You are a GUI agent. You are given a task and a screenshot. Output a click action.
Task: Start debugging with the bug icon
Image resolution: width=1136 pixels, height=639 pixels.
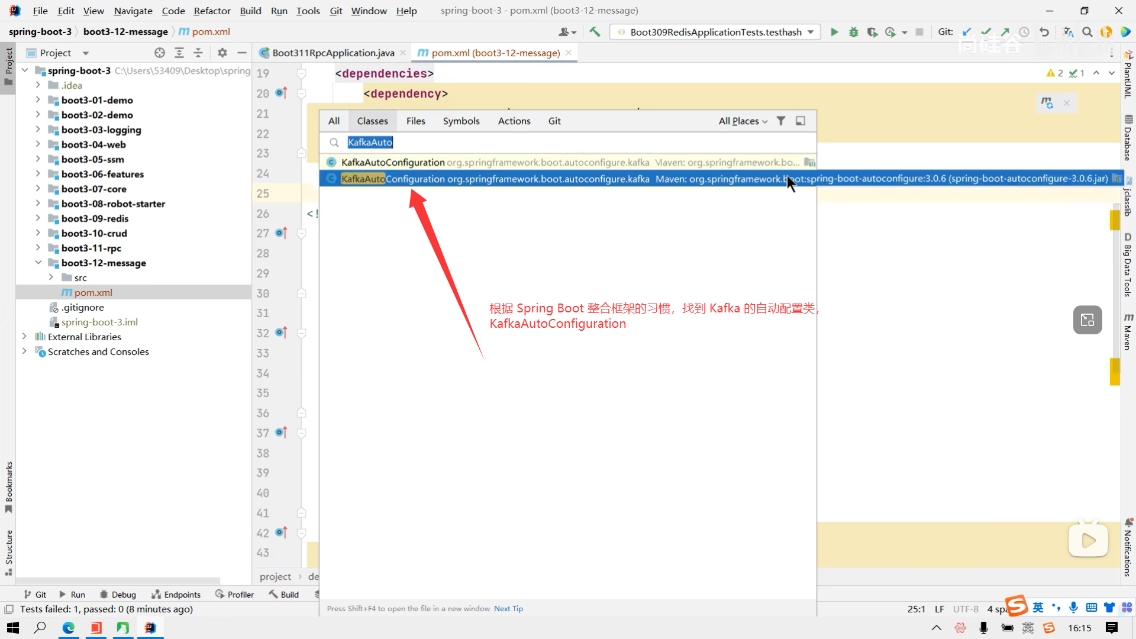tap(853, 32)
